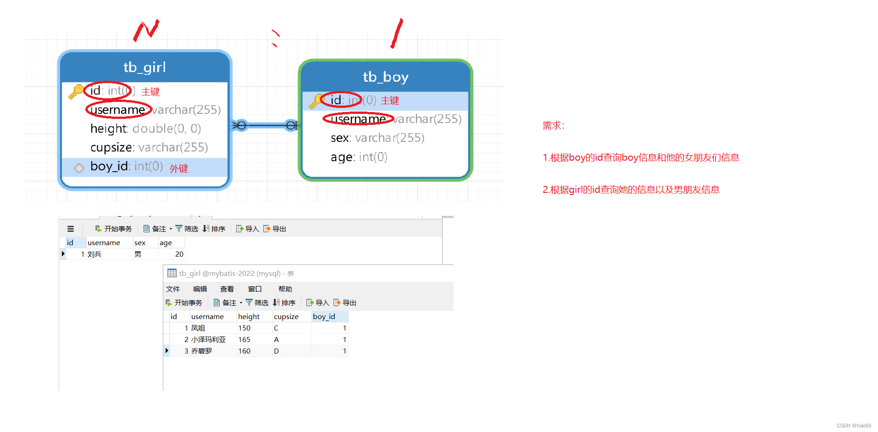The width and height of the screenshot is (878, 432).
Task: Click 备注 in the tb_boy table toolbar
Action: [155, 229]
